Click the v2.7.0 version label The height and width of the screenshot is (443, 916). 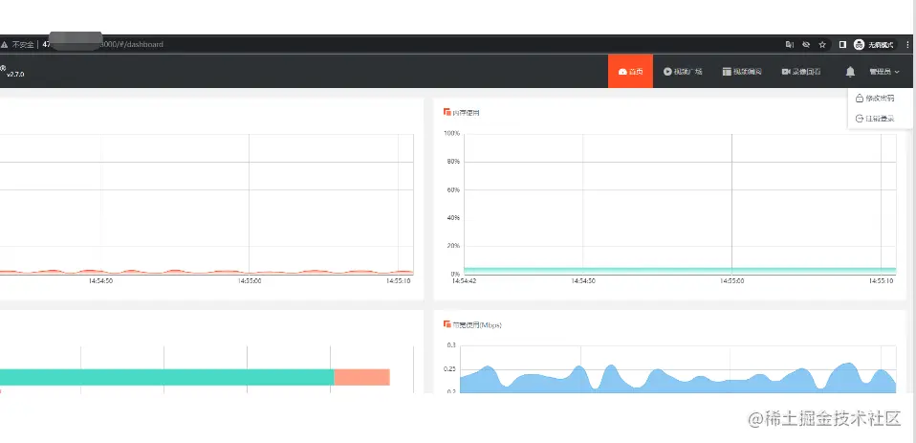(x=15, y=75)
